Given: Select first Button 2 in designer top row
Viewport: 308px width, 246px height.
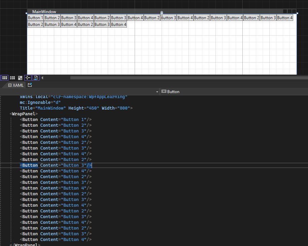Looking at the screenshot, I should click(52, 18).
